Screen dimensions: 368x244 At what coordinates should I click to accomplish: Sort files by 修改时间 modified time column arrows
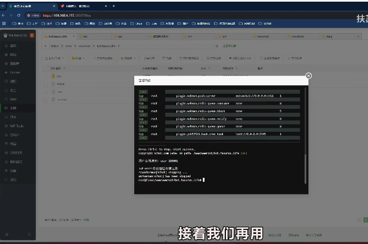[x=237, y=68]
